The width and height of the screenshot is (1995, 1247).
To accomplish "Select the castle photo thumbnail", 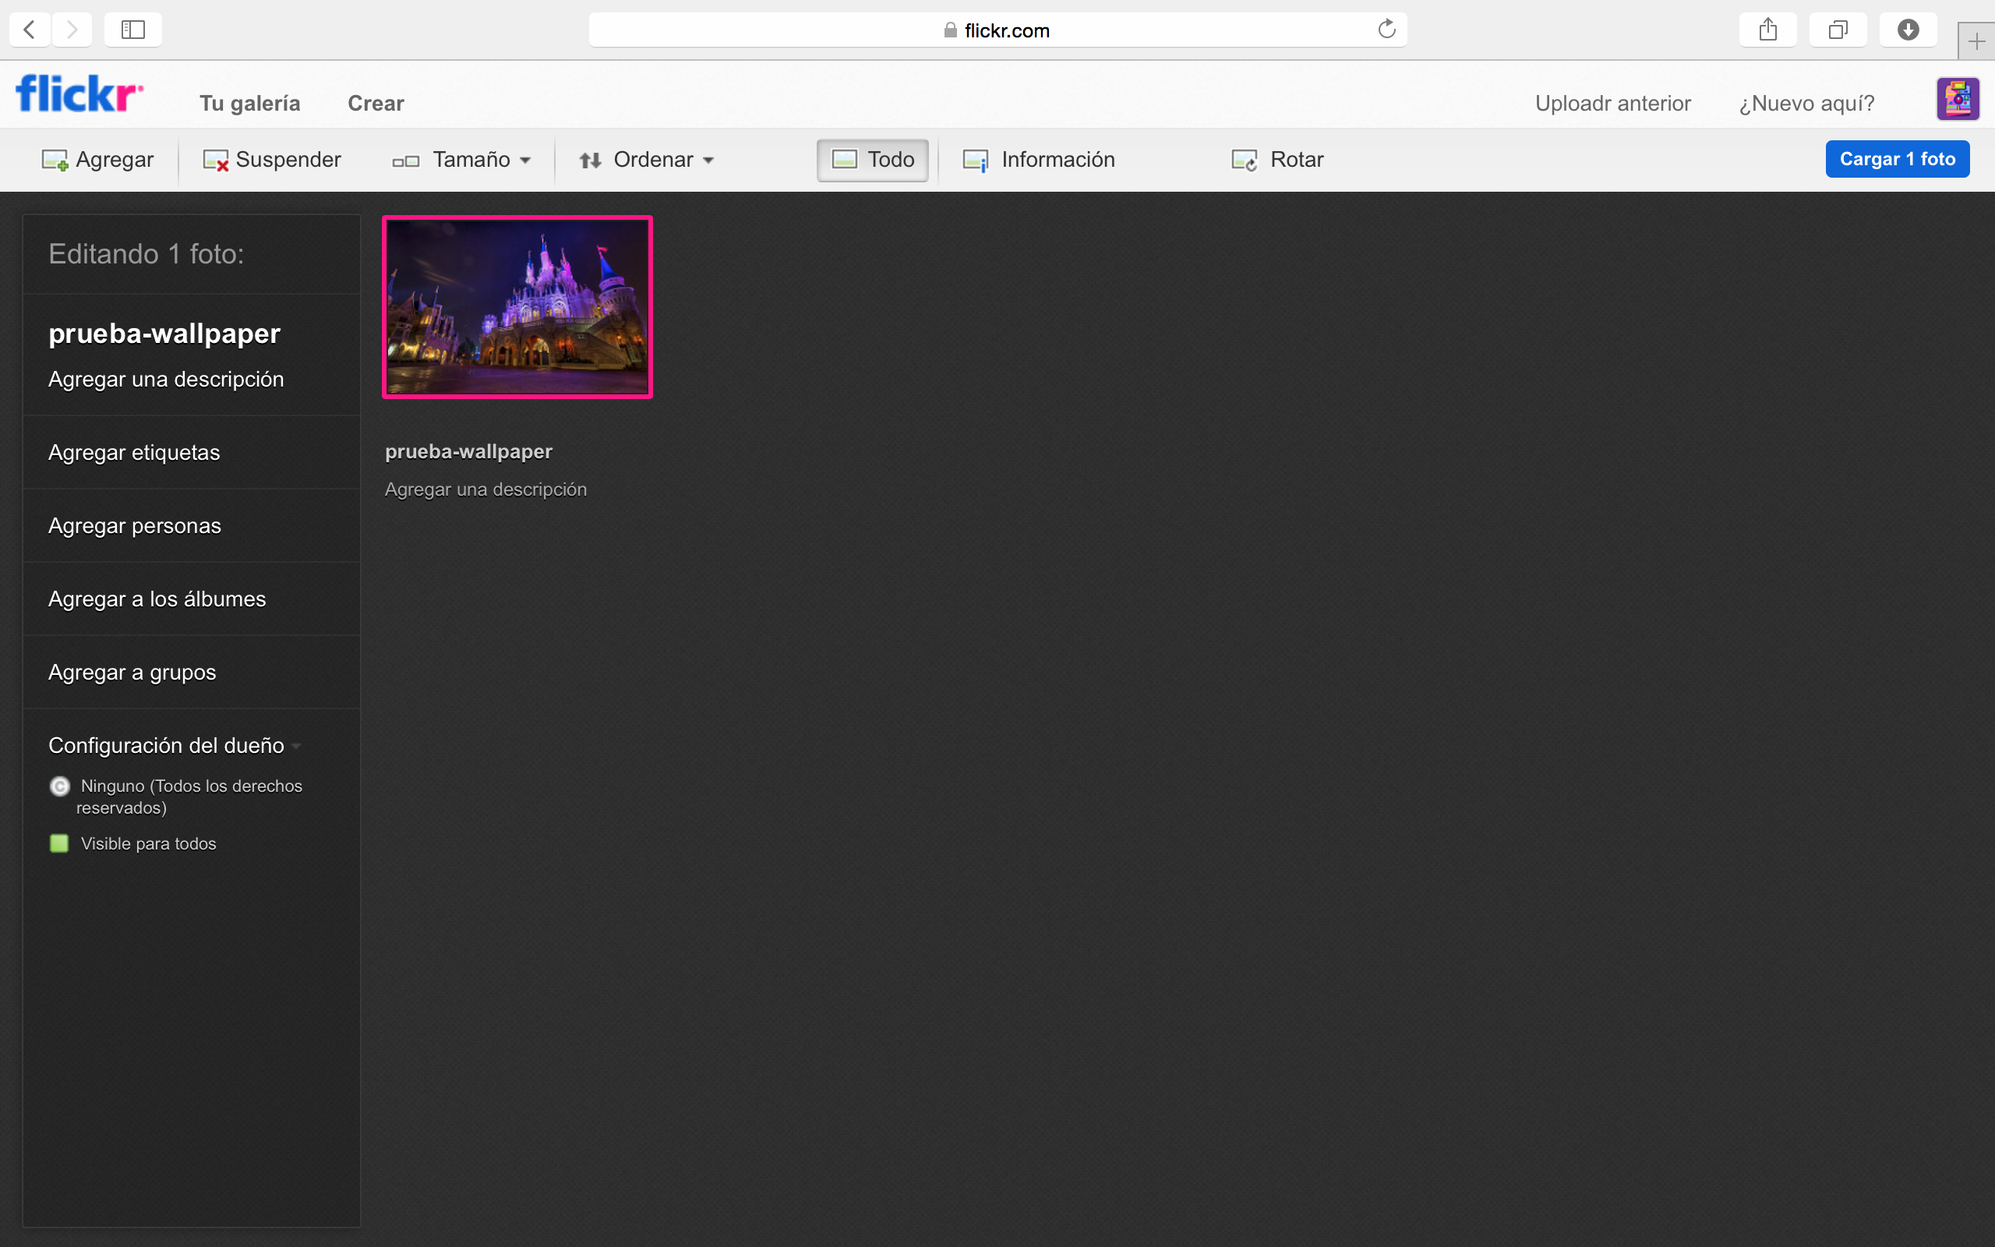I will pos(517,307).
